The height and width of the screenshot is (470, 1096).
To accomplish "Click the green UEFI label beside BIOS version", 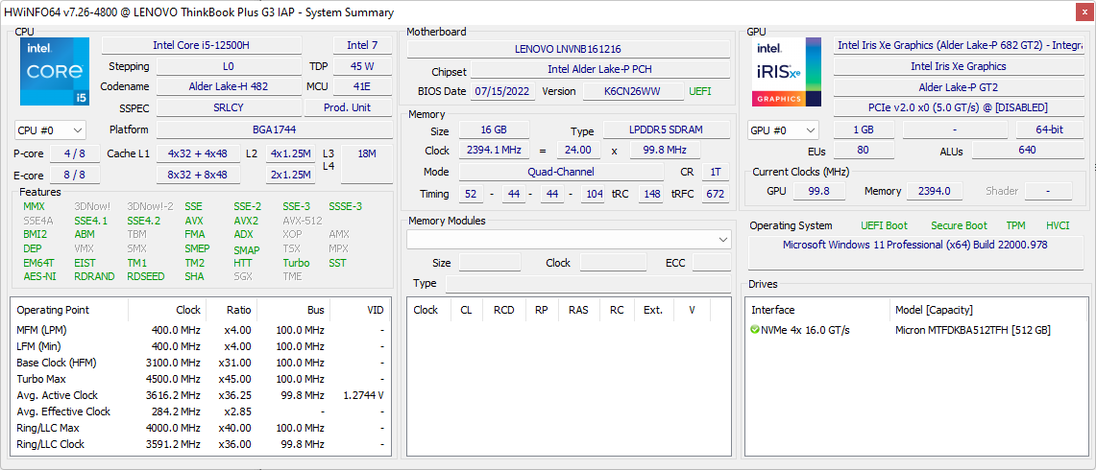I will coord(700,91).
